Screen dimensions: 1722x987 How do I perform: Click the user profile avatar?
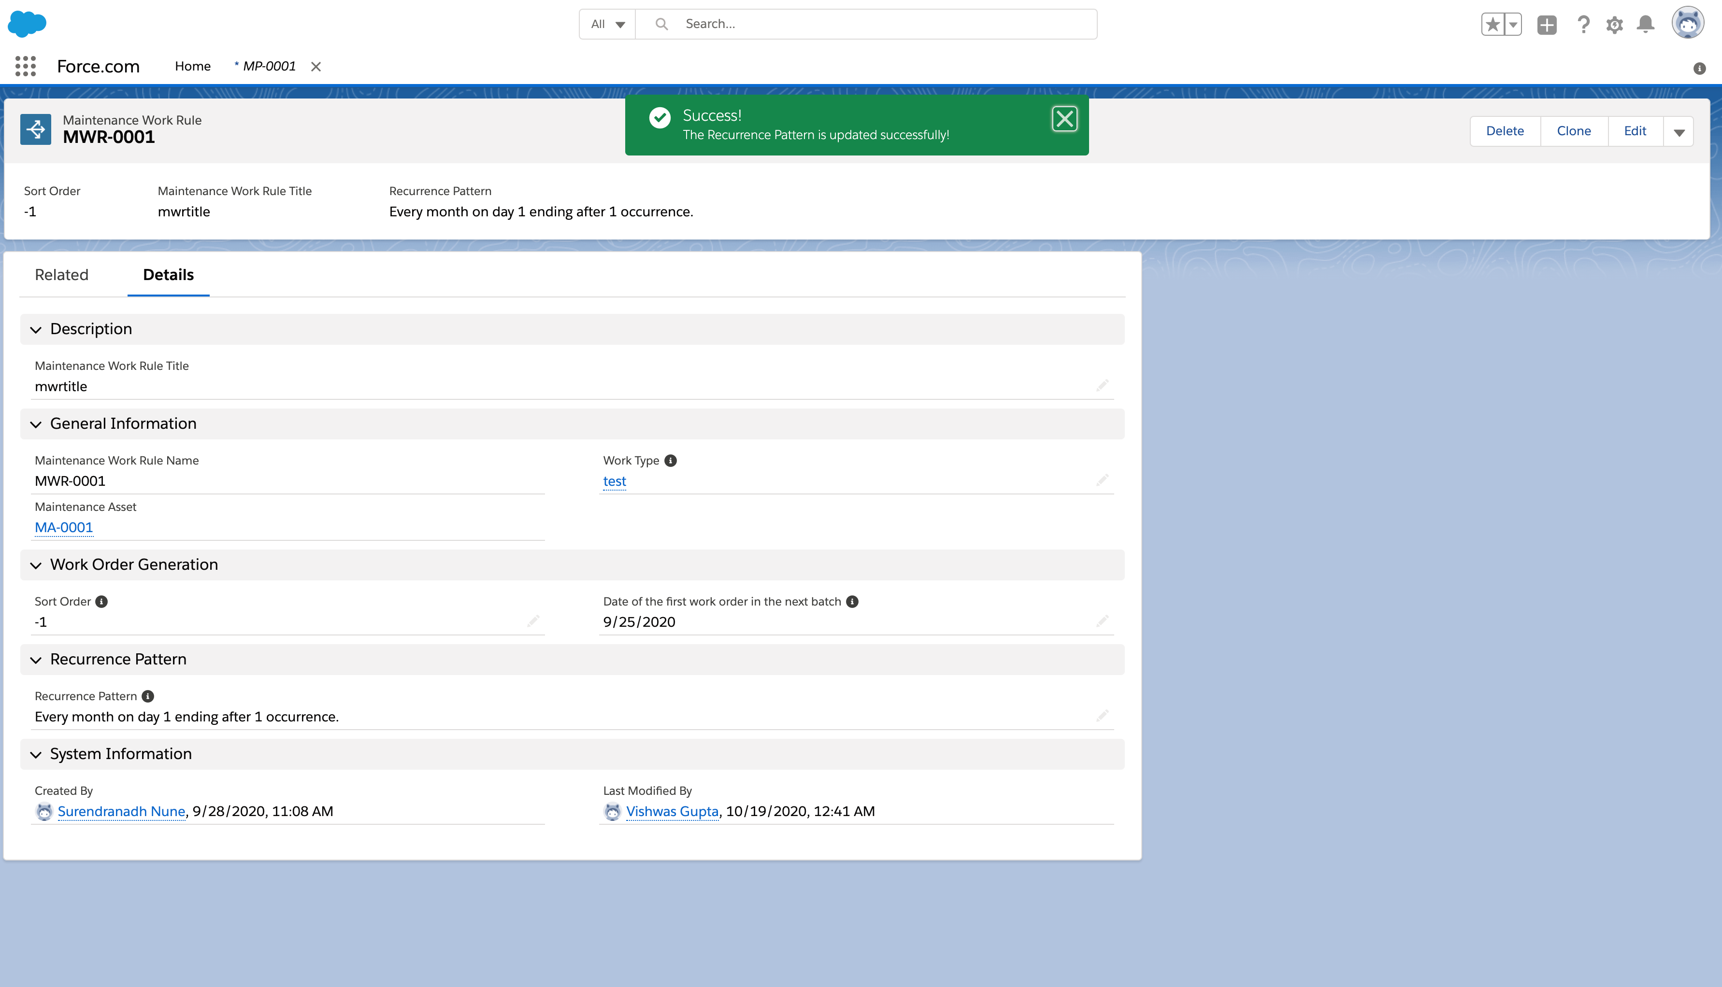[1687, 23]
